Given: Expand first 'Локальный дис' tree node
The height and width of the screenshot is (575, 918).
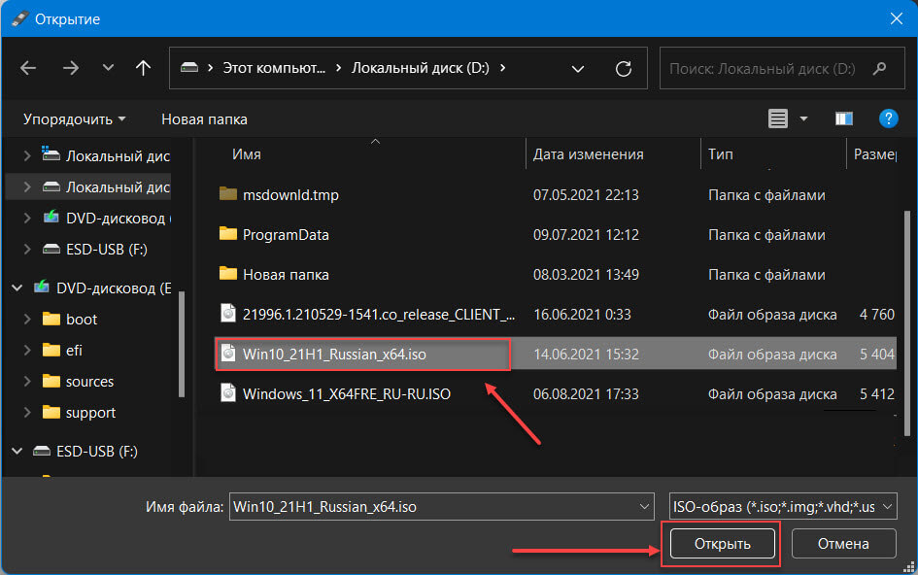Looking at the screenshot, I should [27, 155].
